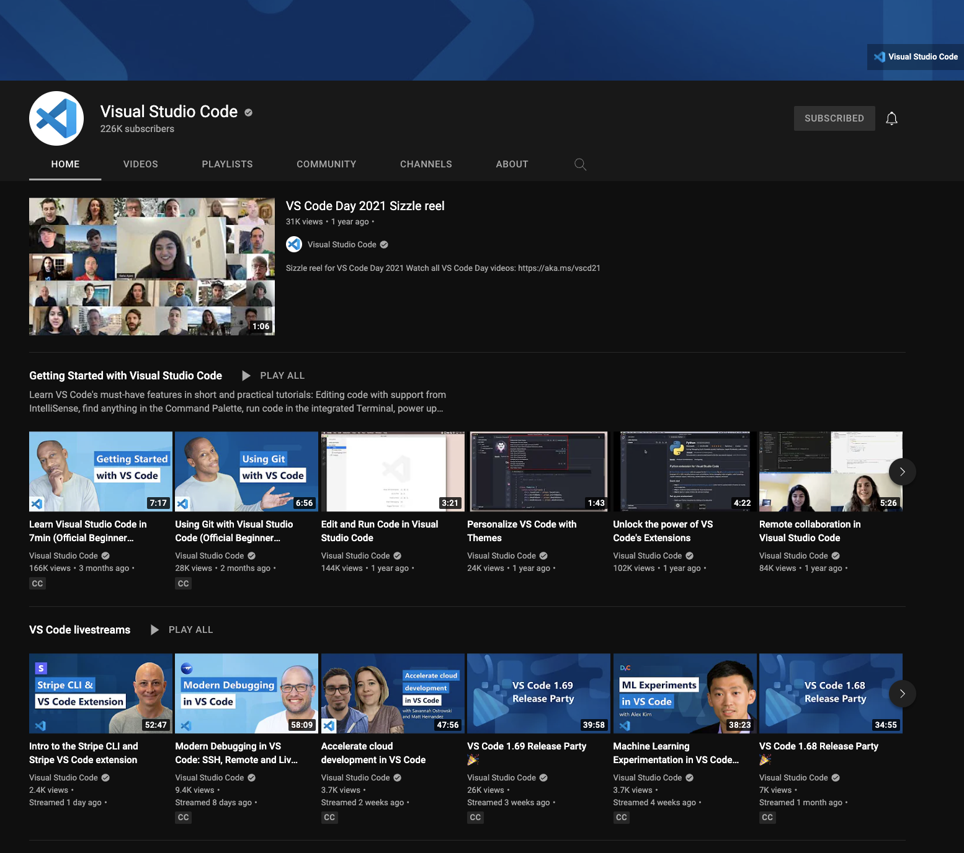Screen dimensions: 964x853
Task: Click Play All icon for Getting Started playlist
Action: [246, 376]
